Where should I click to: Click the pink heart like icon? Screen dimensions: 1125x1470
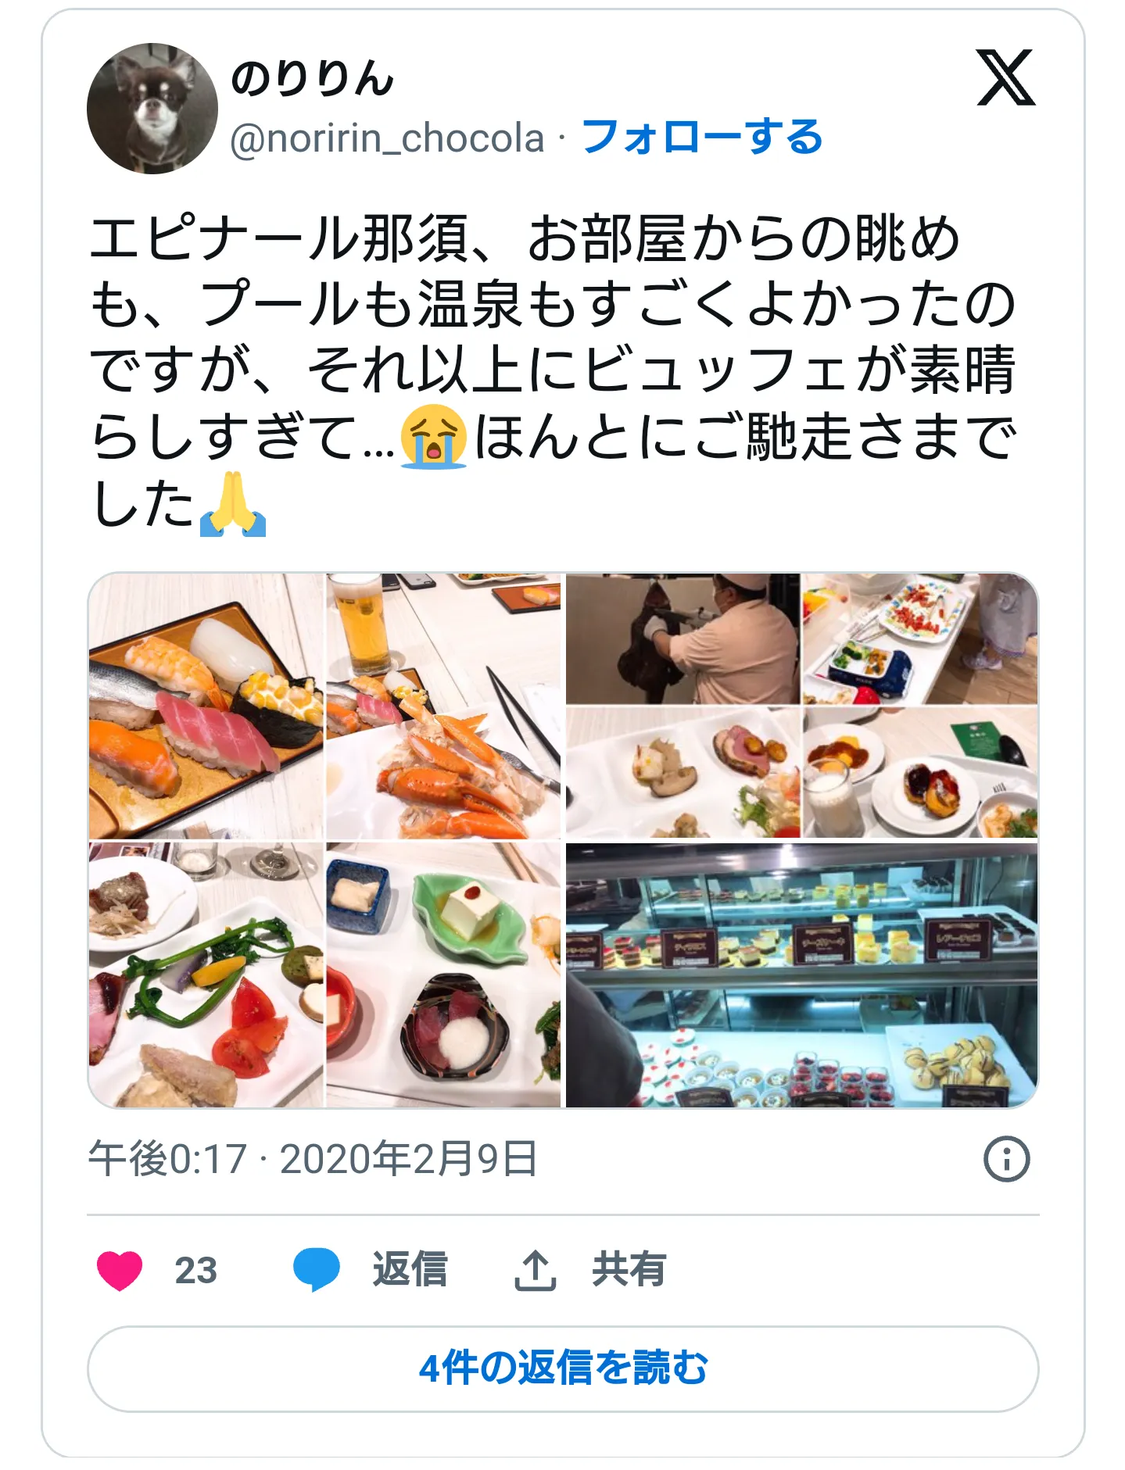[120, 1270]
